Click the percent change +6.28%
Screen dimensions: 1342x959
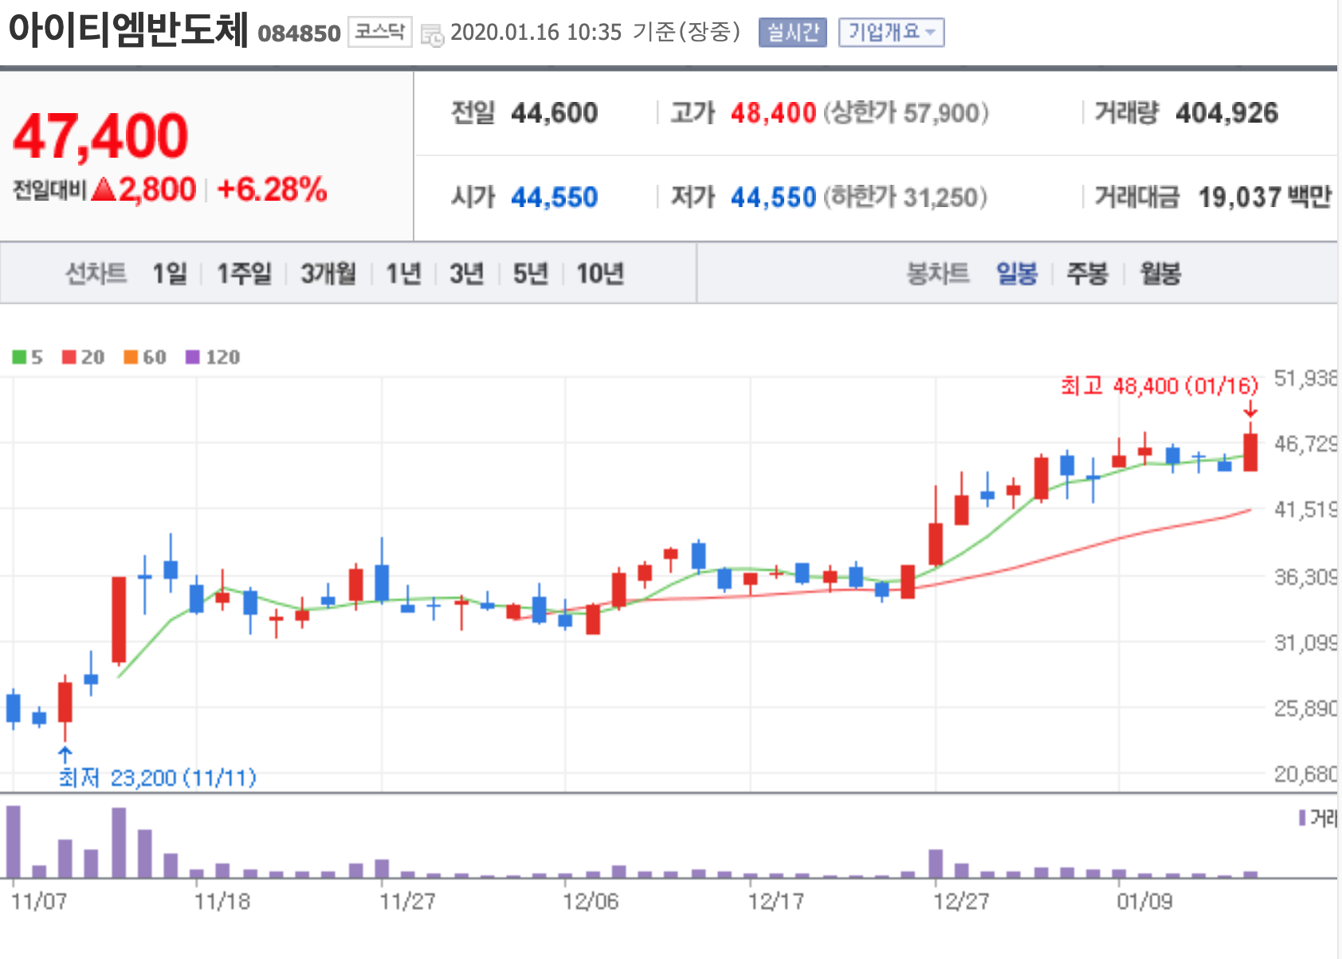[x=272, y=190]
